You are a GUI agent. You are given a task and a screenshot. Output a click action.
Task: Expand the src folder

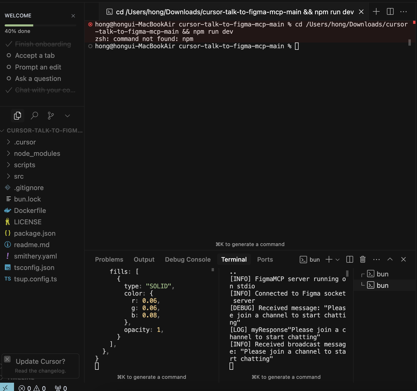coord(9,176)
